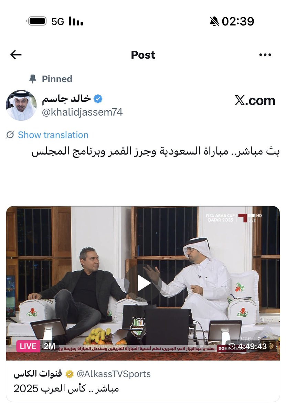Open the @khalidjassem74 handle
This screenshot has height=414, width=286.
click(x=82, y=112)
